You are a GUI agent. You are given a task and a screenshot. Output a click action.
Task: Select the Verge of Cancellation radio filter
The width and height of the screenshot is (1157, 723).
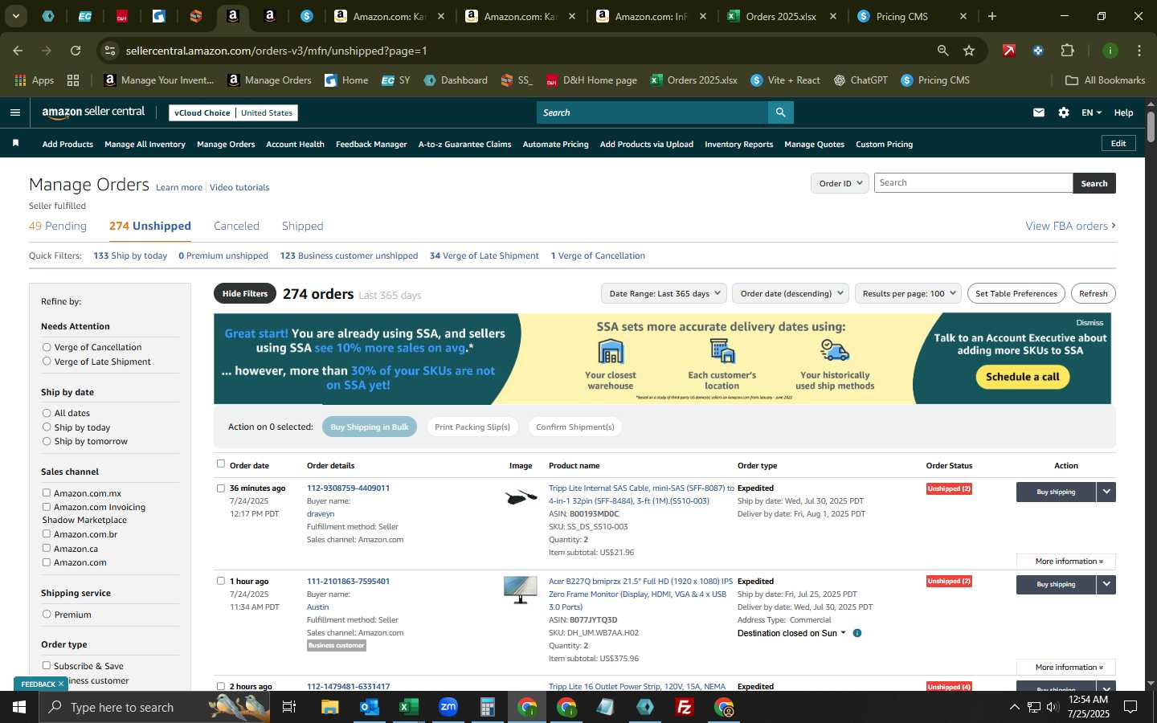(x=47, y=347)
